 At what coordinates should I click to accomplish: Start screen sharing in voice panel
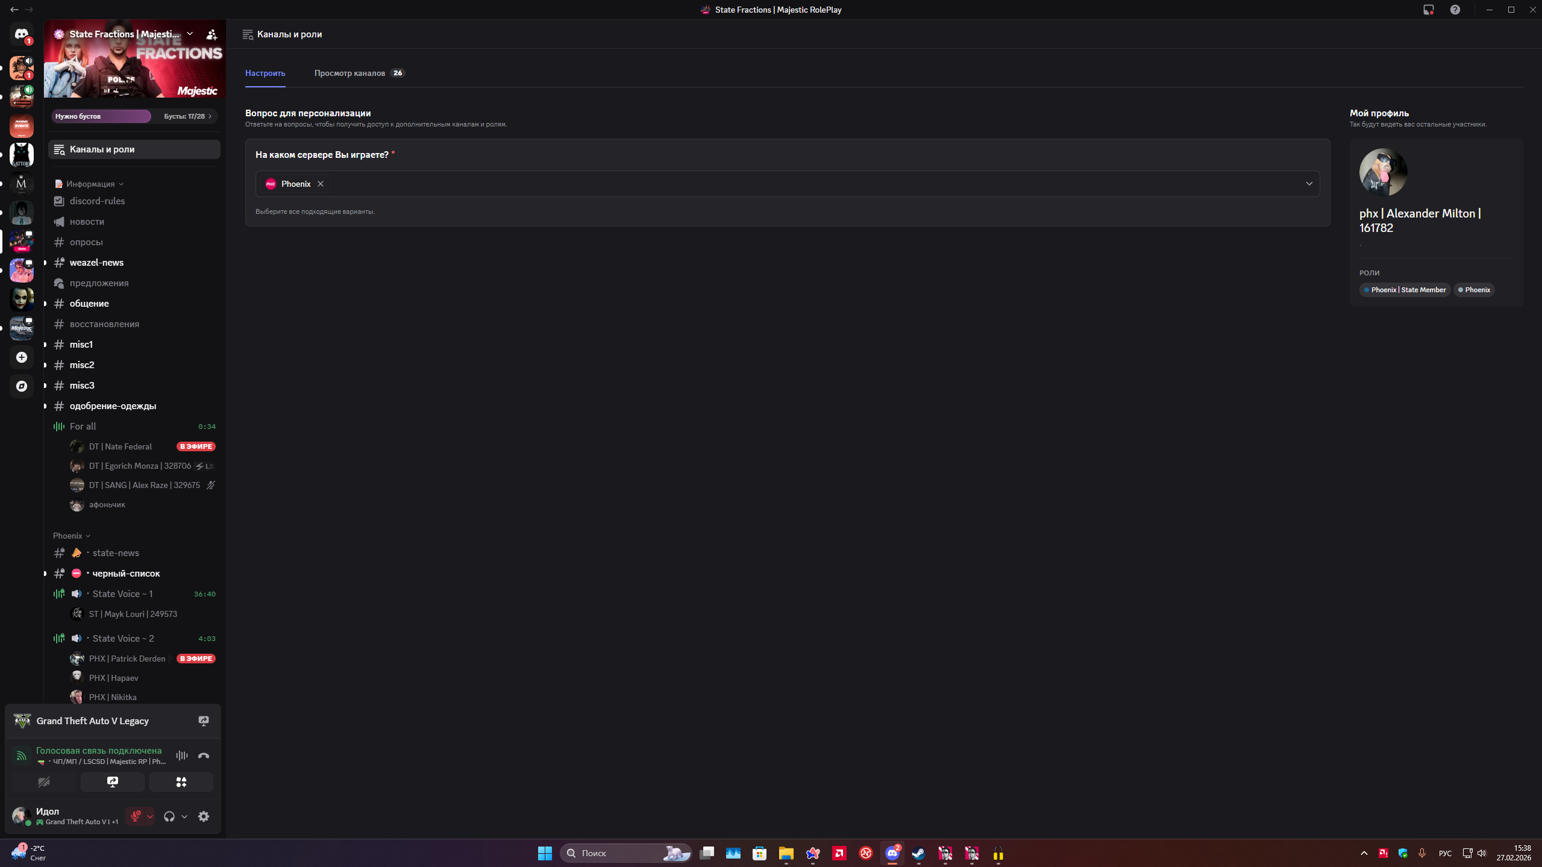pyautogui.click(x=113, y=782)
